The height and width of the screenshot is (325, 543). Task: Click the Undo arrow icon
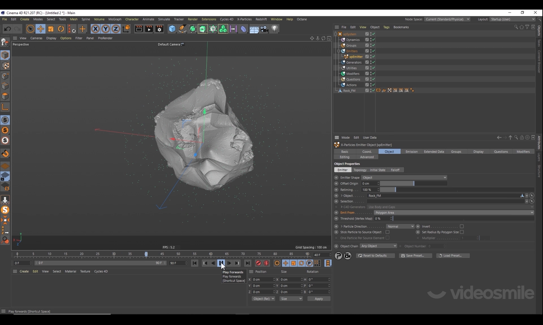[x=8, y=29]
